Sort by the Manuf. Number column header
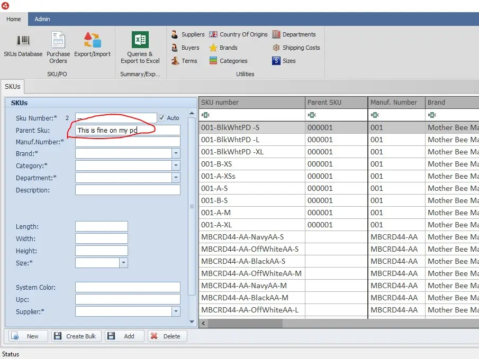This screenshot has width=479, height=359. click(396, 103)
